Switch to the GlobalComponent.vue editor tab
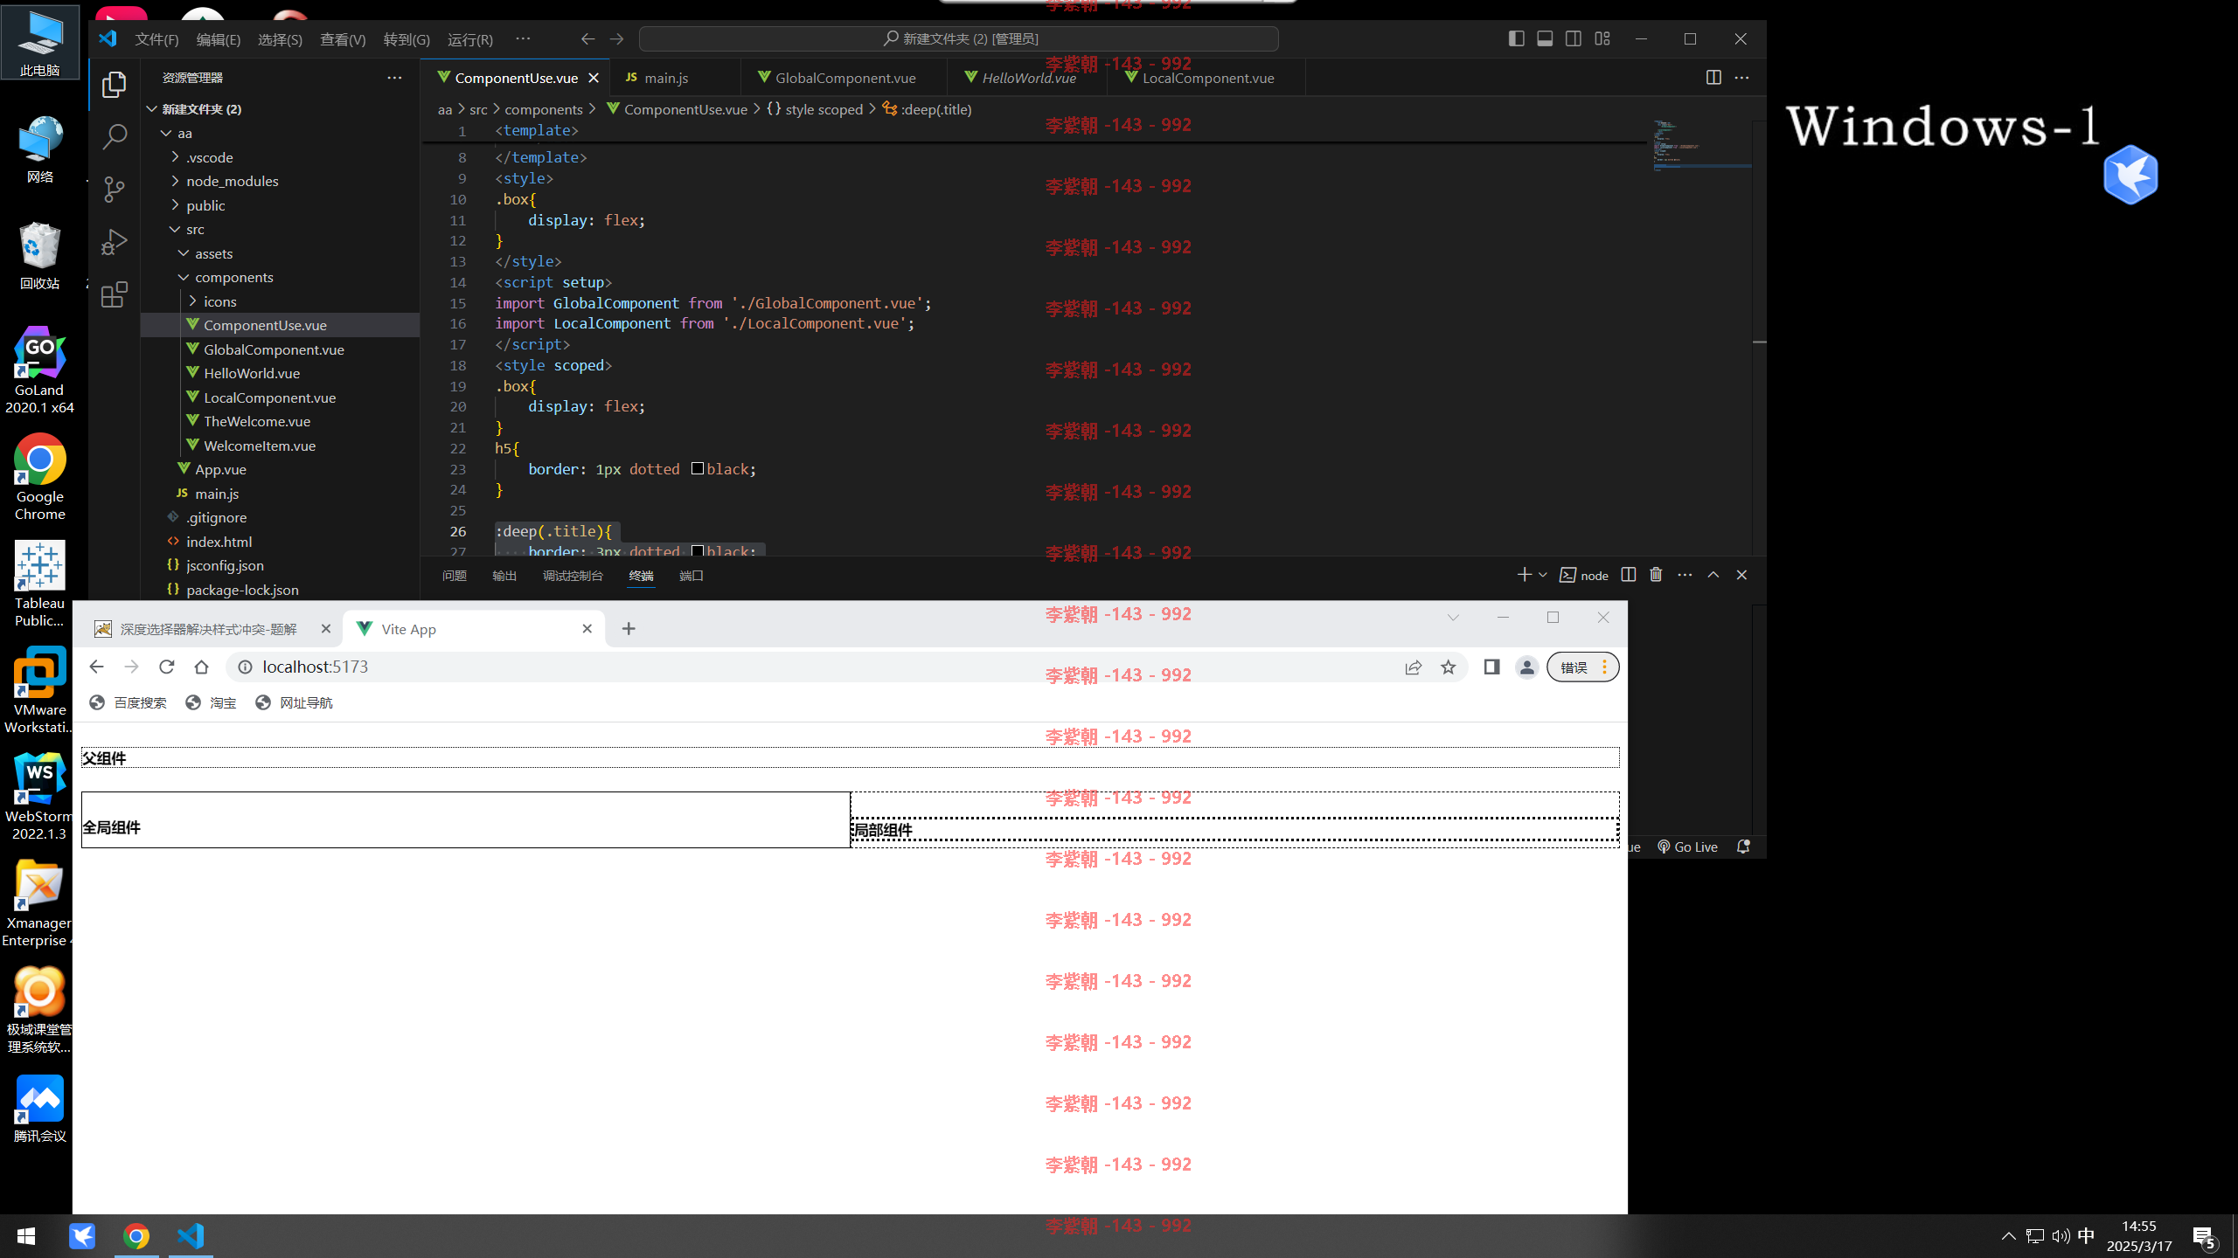Screen dimensions: 2238x1258 (x=844, y=78)
